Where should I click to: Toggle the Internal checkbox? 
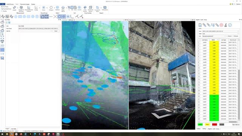[229, 36]
